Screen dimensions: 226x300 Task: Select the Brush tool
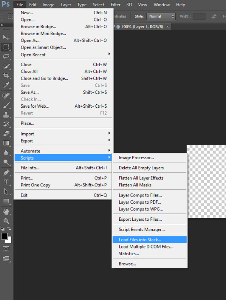coord(6,105)
